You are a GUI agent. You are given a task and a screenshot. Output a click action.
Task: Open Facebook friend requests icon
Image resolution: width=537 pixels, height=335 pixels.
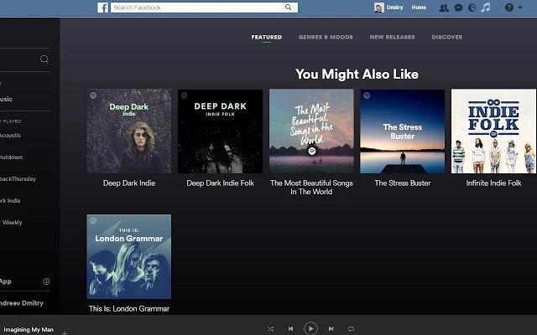coord(444,8)
